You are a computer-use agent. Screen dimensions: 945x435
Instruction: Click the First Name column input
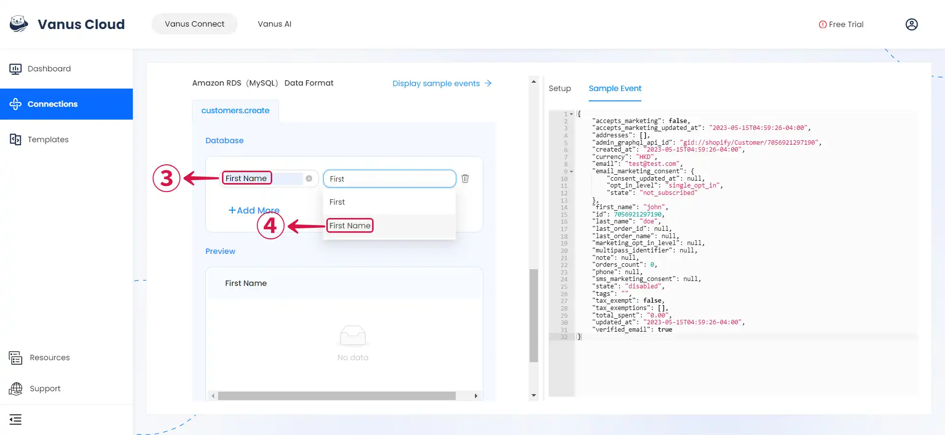[x=269, y=178]
